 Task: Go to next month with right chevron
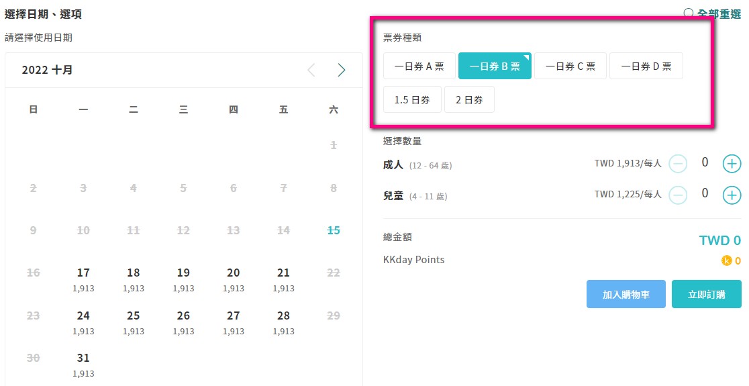(341, 70)
